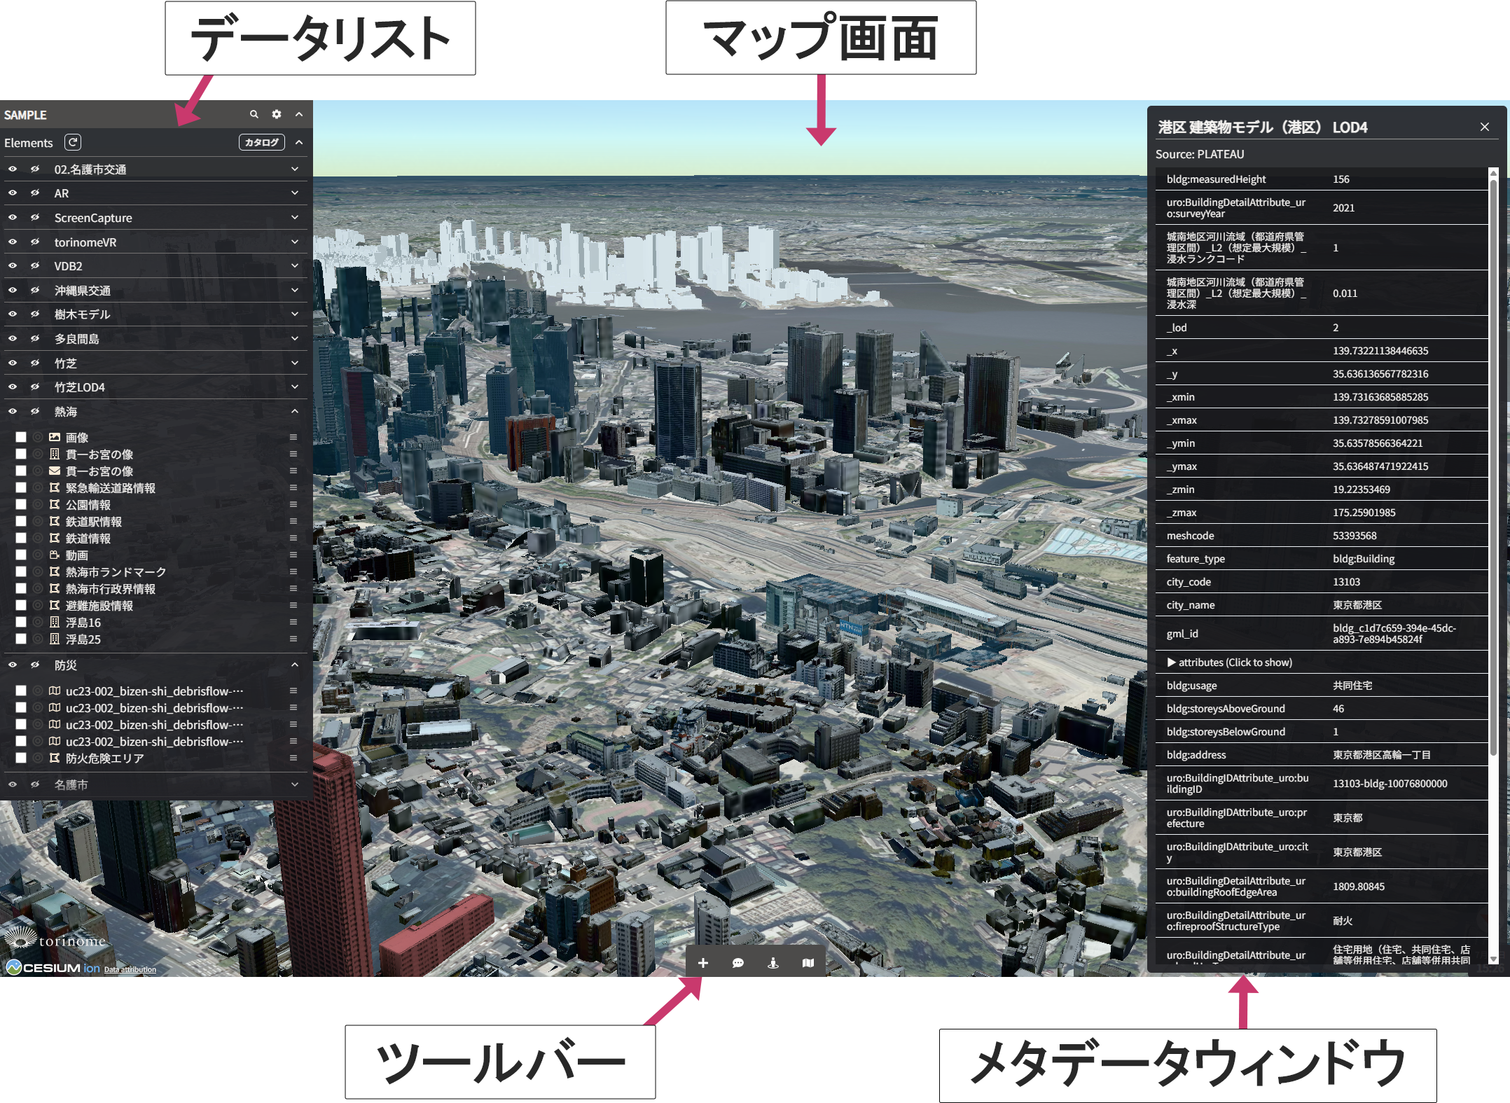This screenshot has height=1103, width=1510.
Task: Expand the 竹芝LOD4 group chevron
Action: 294,387
